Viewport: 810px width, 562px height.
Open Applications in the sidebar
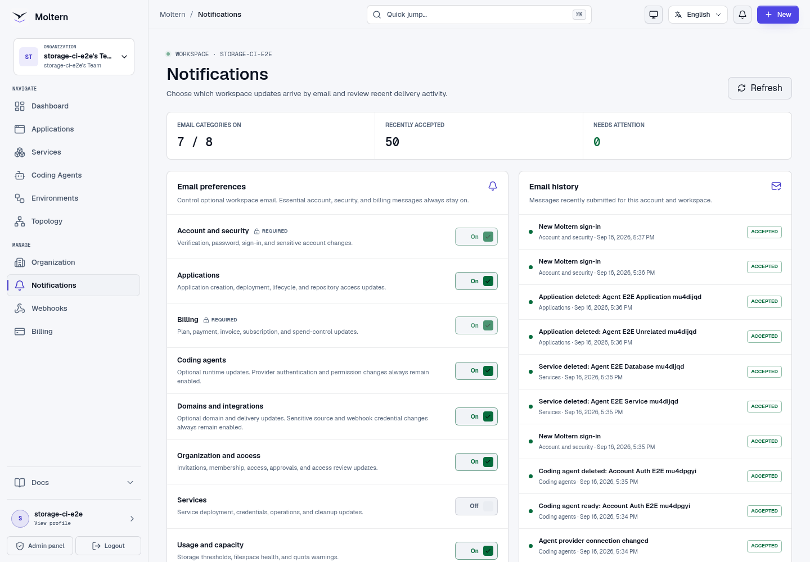click(x=73, y=129)
